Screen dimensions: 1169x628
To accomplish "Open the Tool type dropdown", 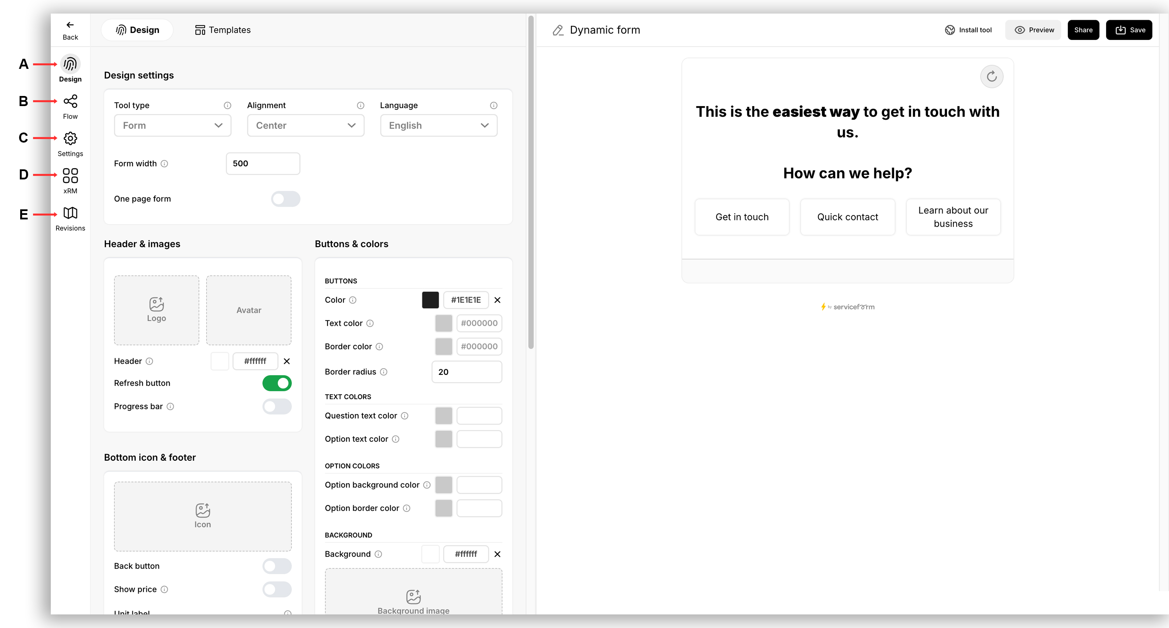I will pos(173,126).
